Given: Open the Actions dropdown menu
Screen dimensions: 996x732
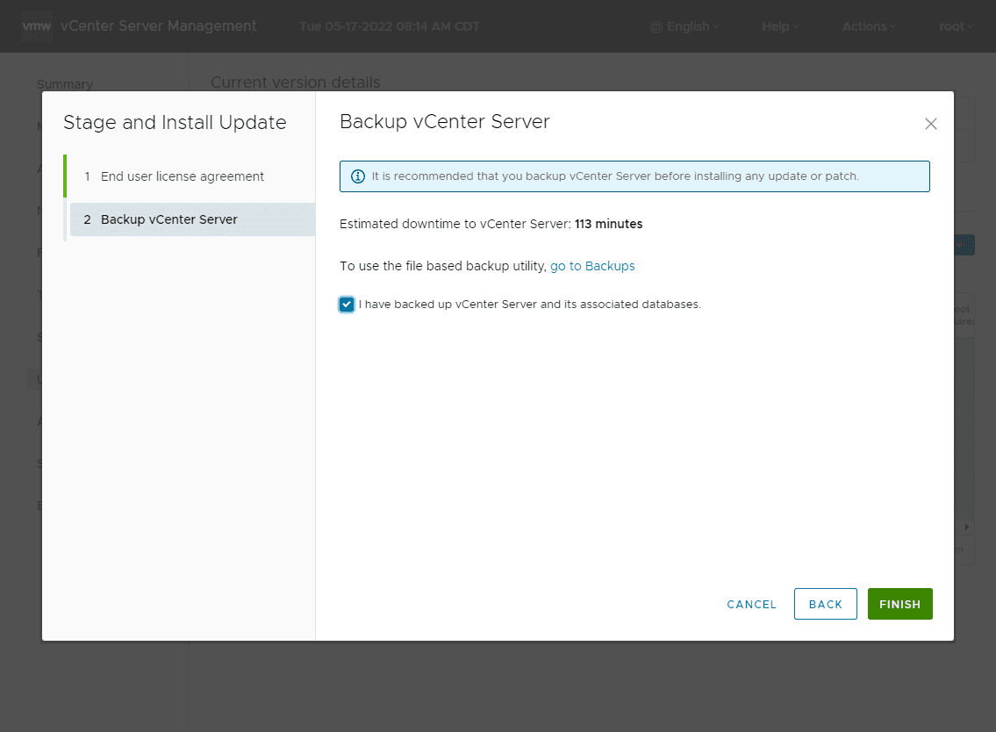Looking at the screenshot, I should [869, 26].
